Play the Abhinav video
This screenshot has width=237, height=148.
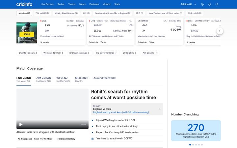(x=21, y=124)
